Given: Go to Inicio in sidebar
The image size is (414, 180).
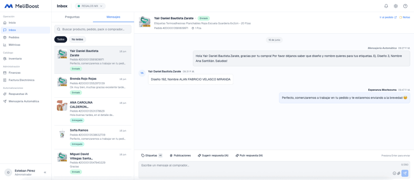Looking at the screenshot, I should (25, 23).
